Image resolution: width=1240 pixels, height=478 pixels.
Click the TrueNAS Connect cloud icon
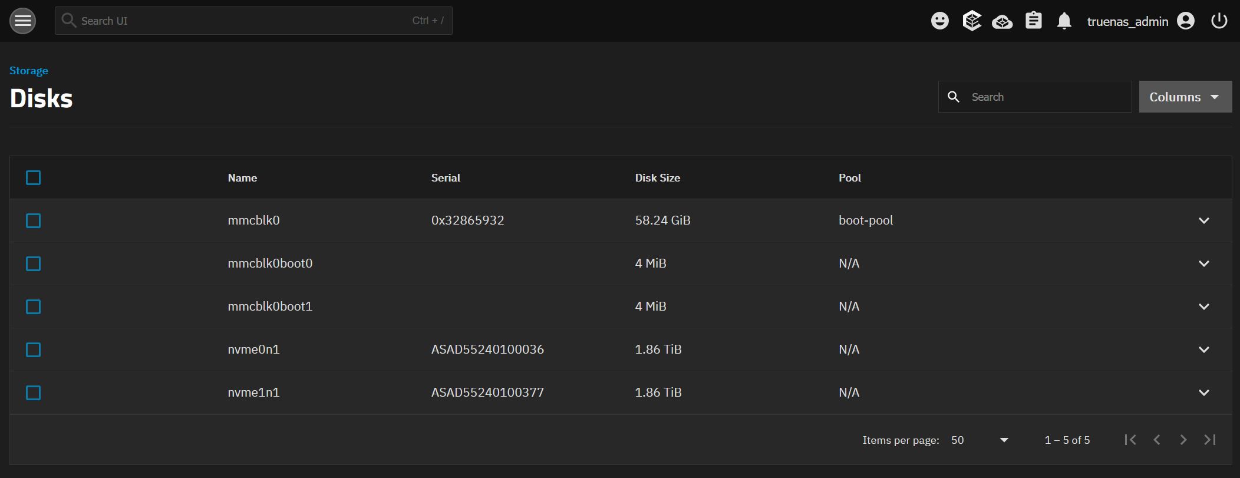1002,22
